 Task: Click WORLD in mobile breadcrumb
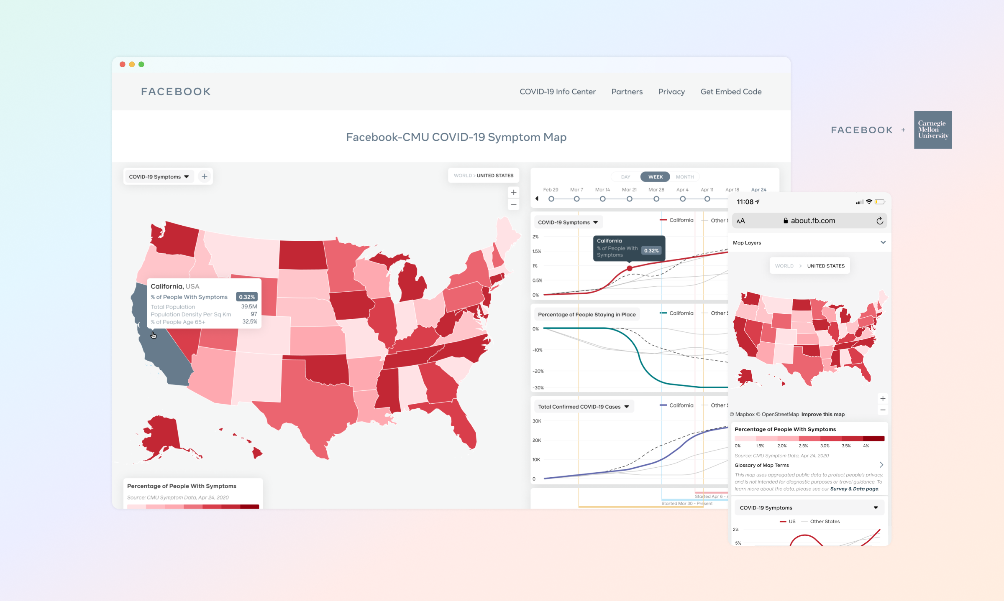(784, 266)
